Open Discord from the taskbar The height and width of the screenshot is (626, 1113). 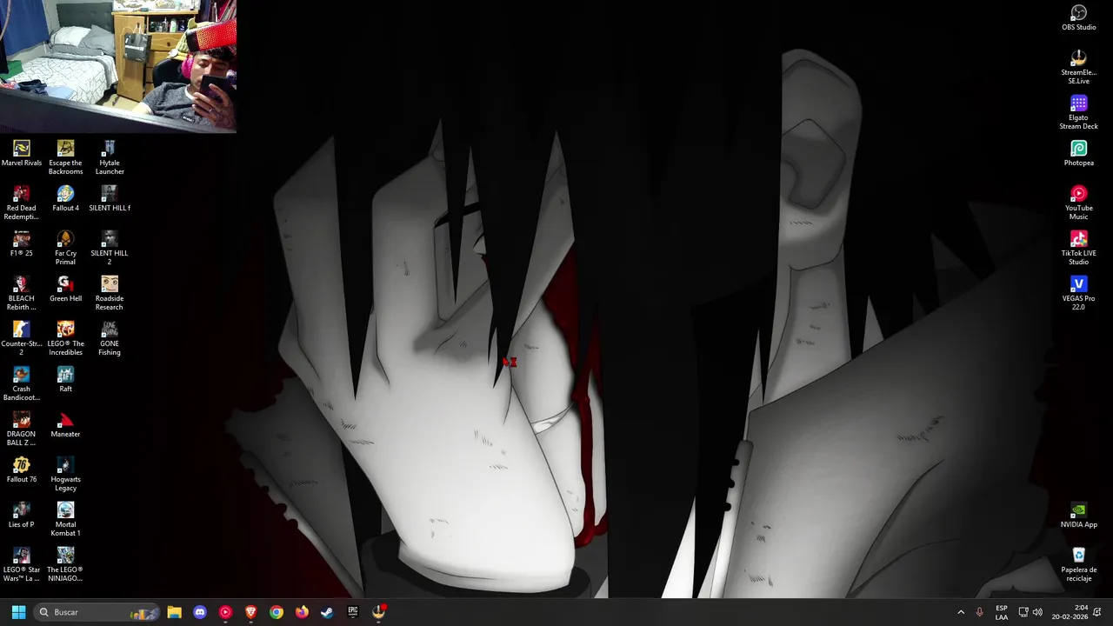pos(200,612)
